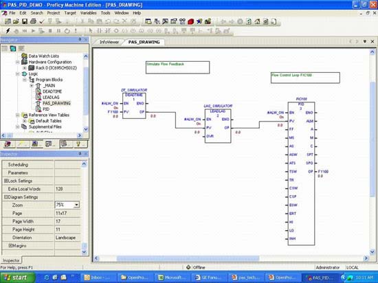
Task: Click the exclamation mark toolbar icon
Action: (x=76, y=31)
